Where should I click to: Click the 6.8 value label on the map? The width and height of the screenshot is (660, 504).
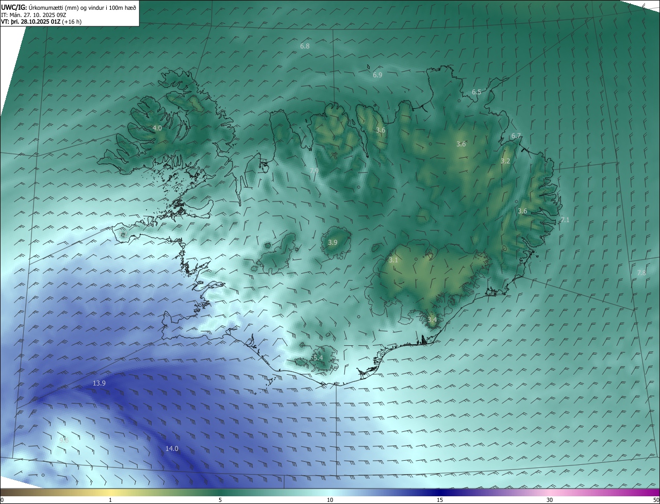click(x=305, y=46)
